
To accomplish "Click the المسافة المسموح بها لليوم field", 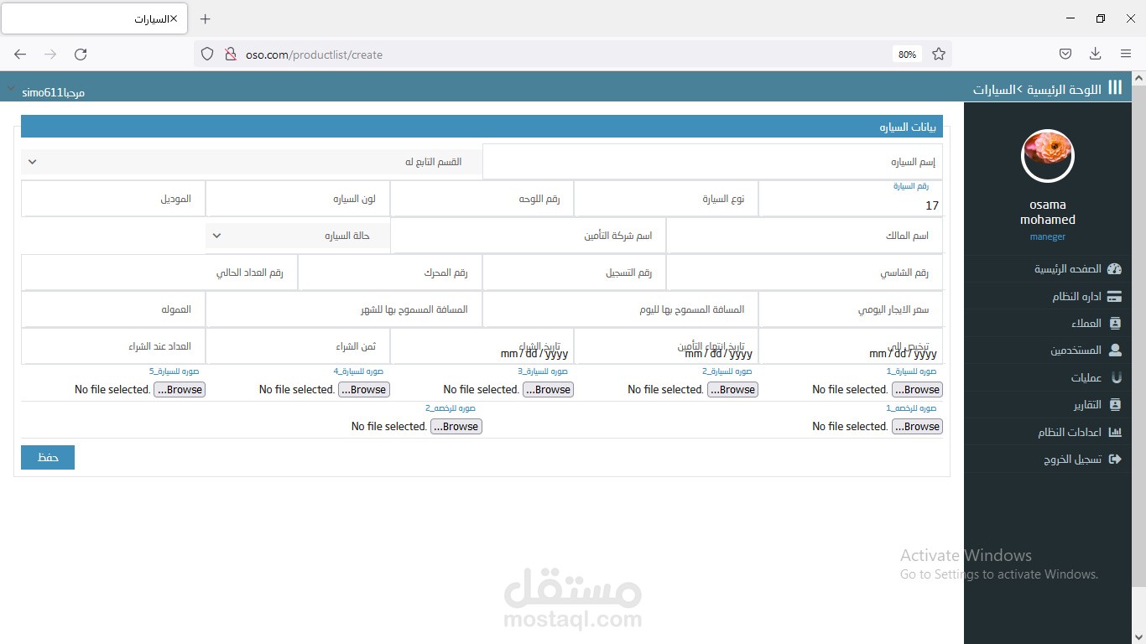I will coord(620,309).
